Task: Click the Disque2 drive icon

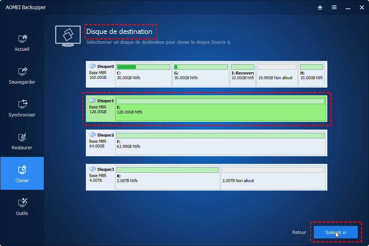Action: tap(92, 135)
